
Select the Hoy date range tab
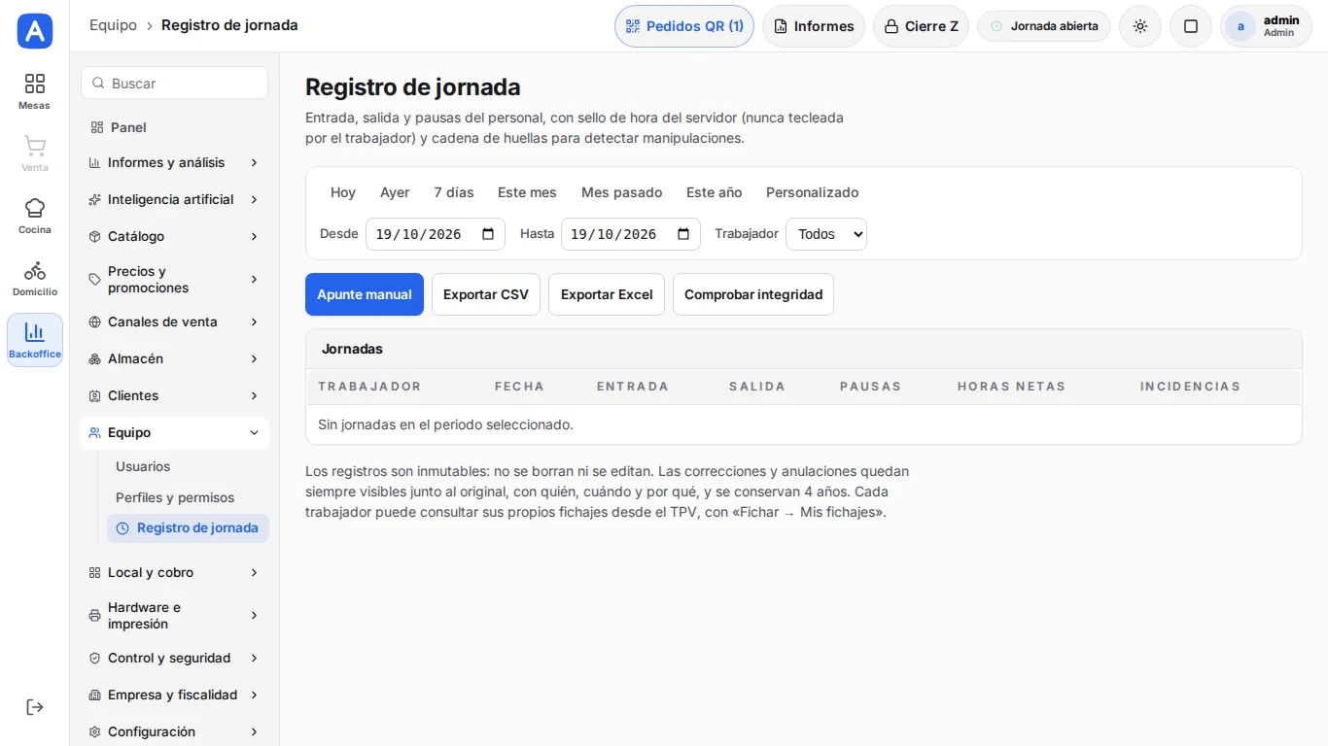(x=343, y=192)
